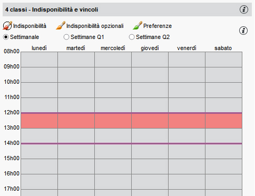255x196 pixels.
Task: Select the Settimane Q2 radio option
Action: tap(132, 37)
